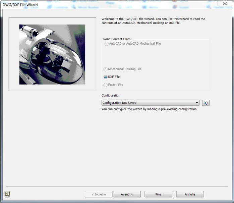Click the welcome description text
The image size is (234, 203).
(153, 21)
